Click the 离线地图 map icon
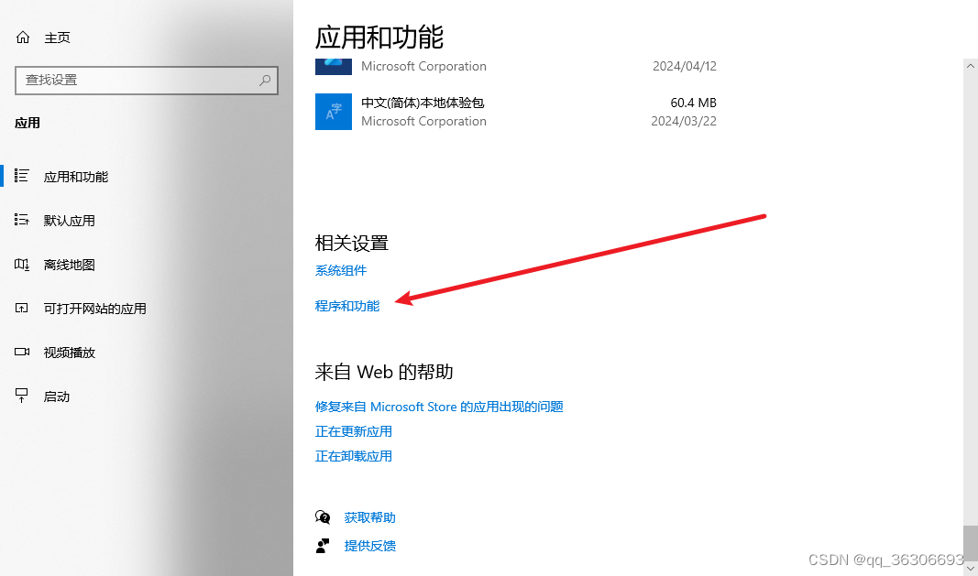This screenshot has width=978, height=576. tap(22, 265)
